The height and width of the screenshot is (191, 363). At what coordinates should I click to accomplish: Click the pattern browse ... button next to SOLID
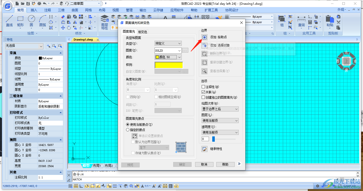(185, 51)
